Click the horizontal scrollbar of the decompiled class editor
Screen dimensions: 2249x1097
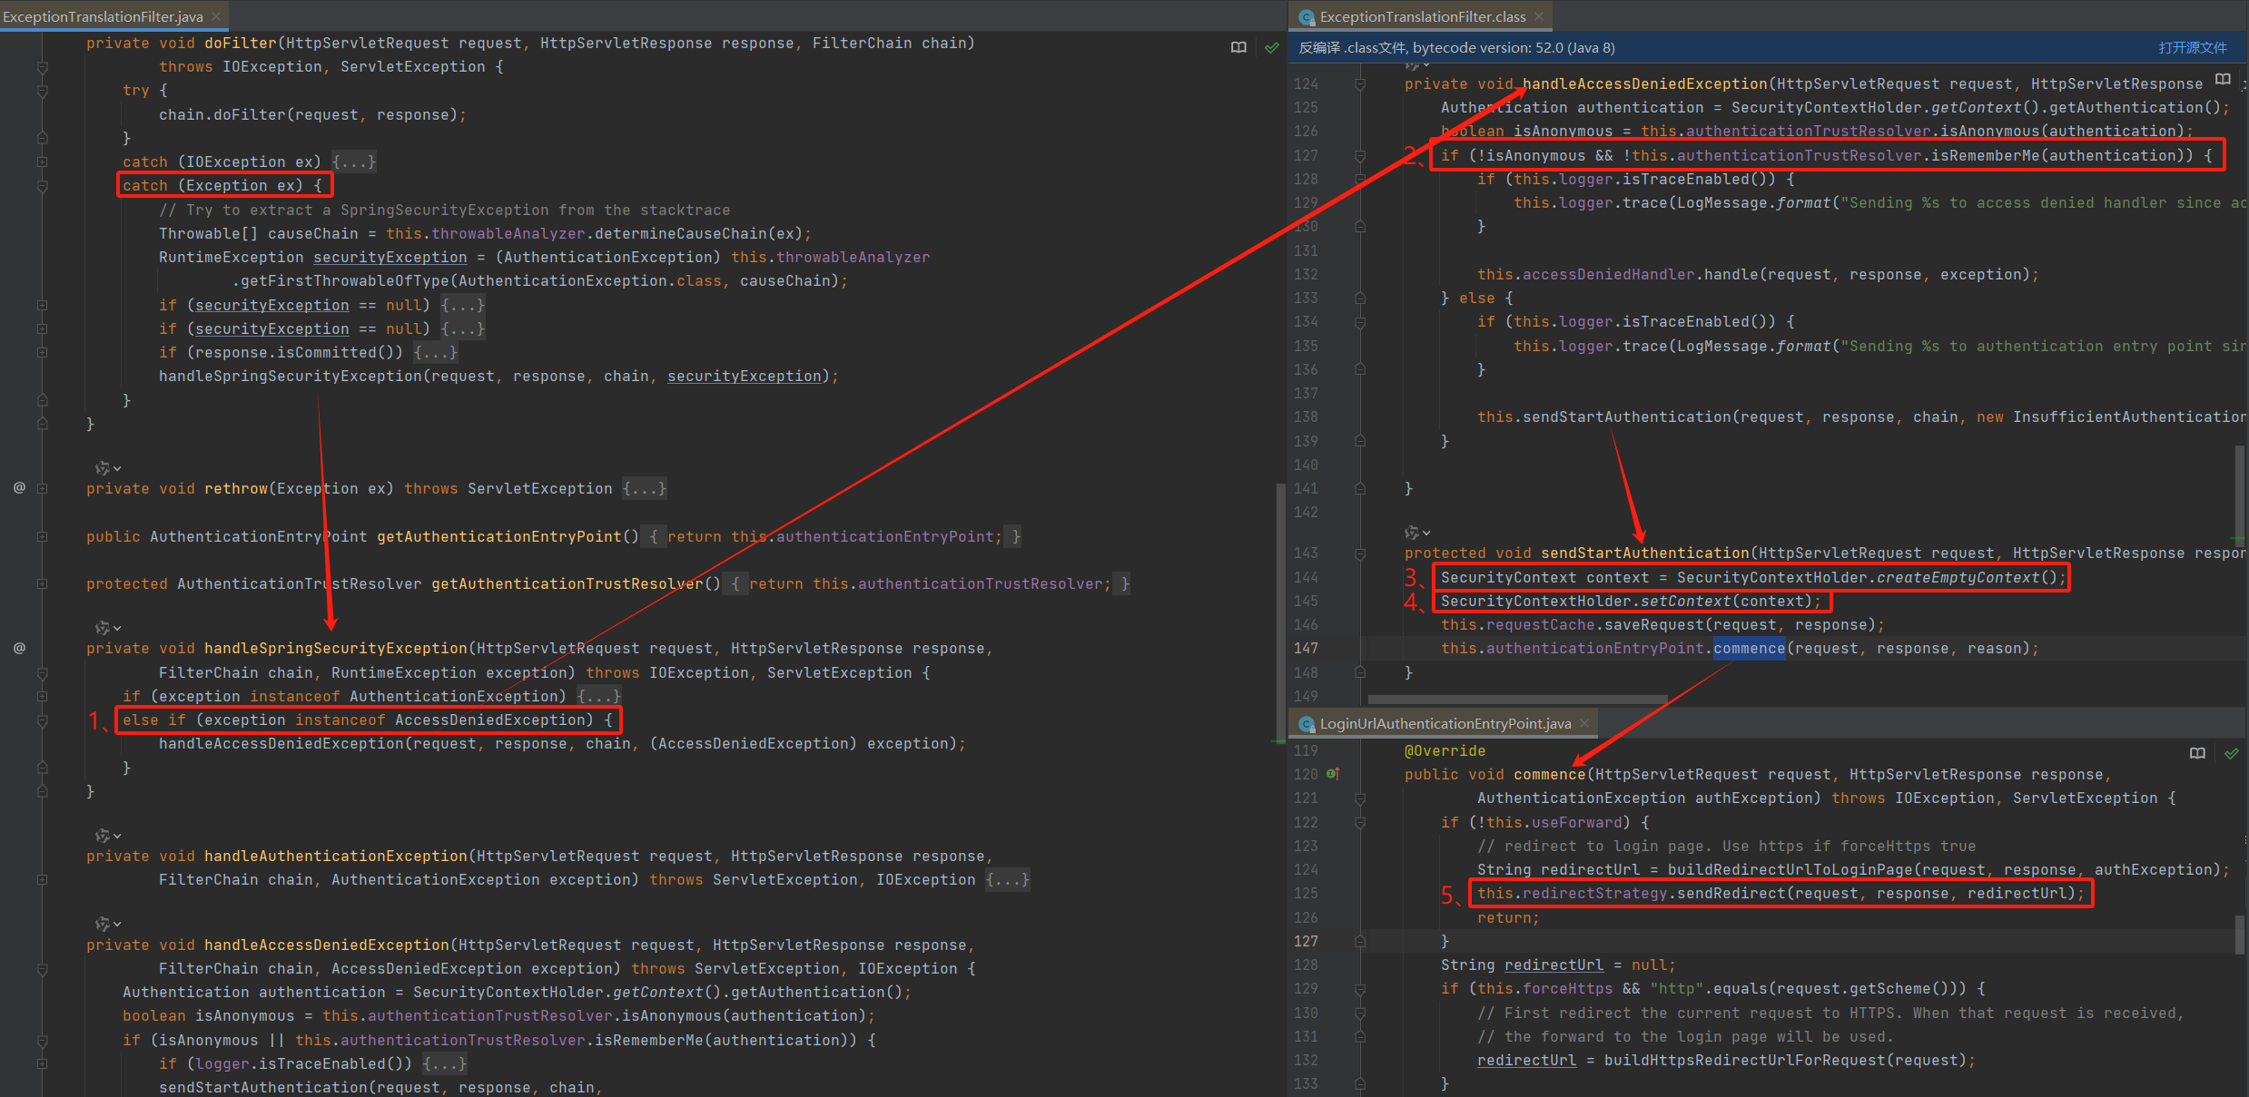coord(1516,700)
